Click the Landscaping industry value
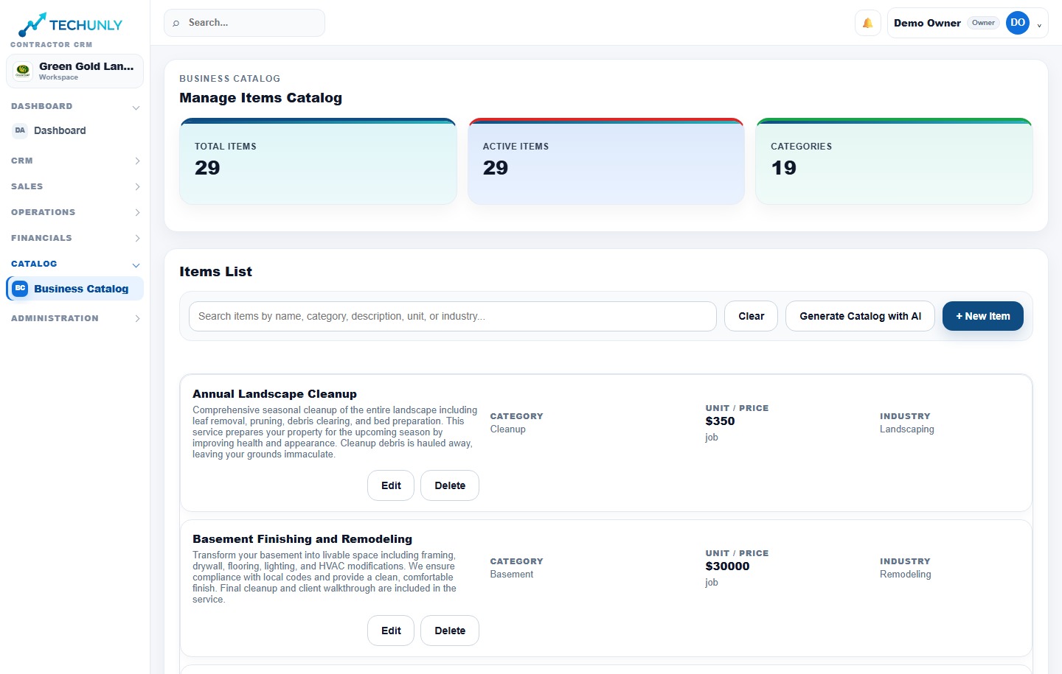1062x674 pixels. click(x=906, y=429)
